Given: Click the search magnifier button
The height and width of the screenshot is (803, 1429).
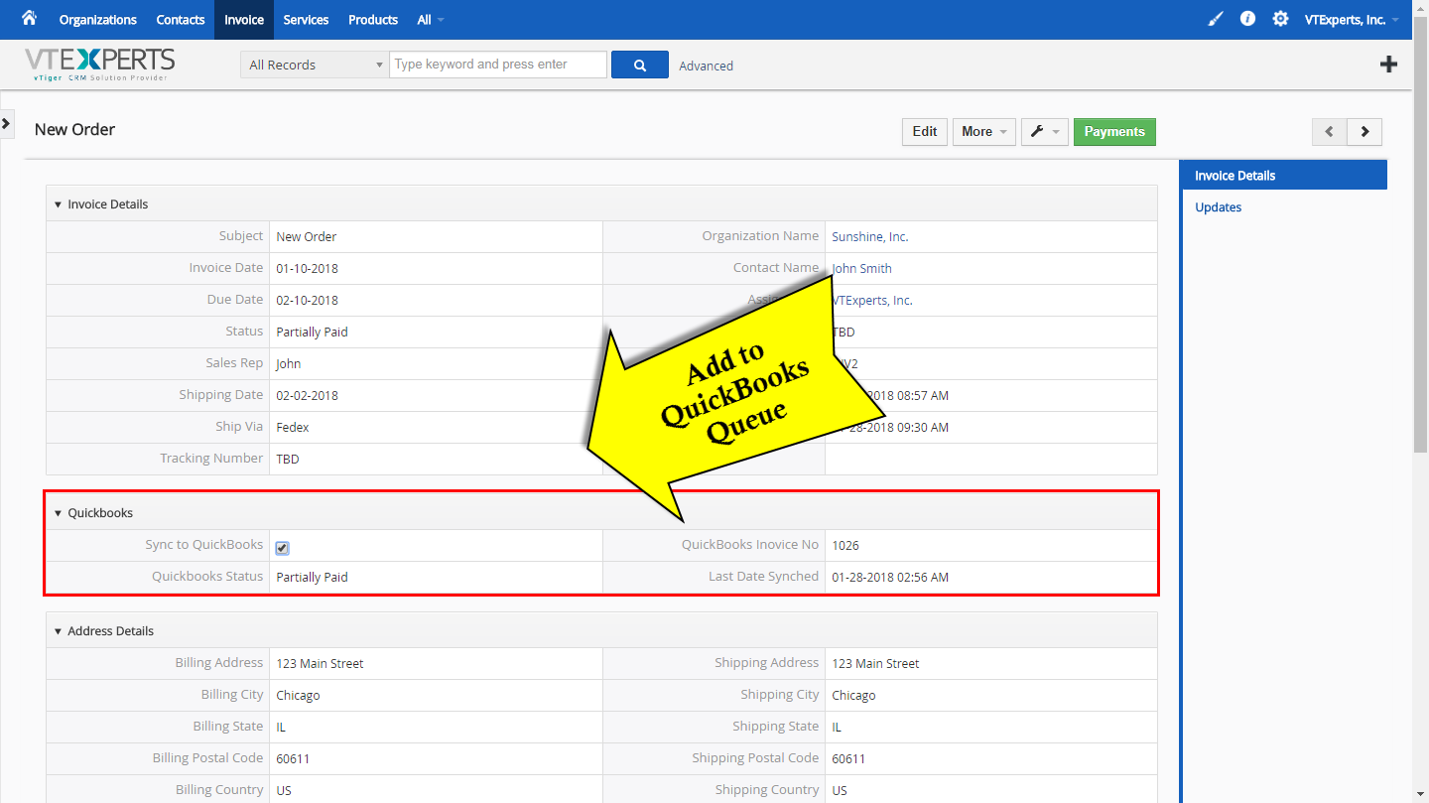Looking at the screenshot, I should pos(640,65).
